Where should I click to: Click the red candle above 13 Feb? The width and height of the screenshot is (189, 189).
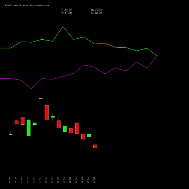click(77, 128)
